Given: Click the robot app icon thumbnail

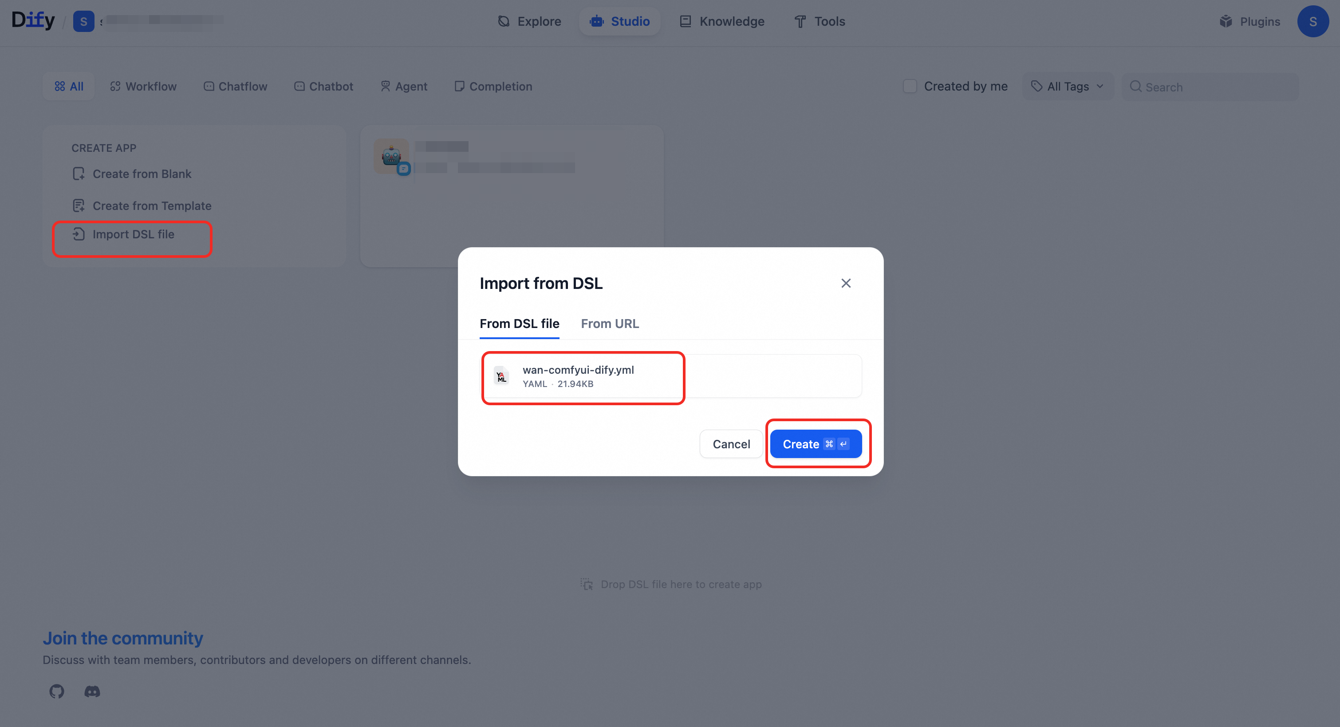Looking at the screenshot, I should [390, 156].
